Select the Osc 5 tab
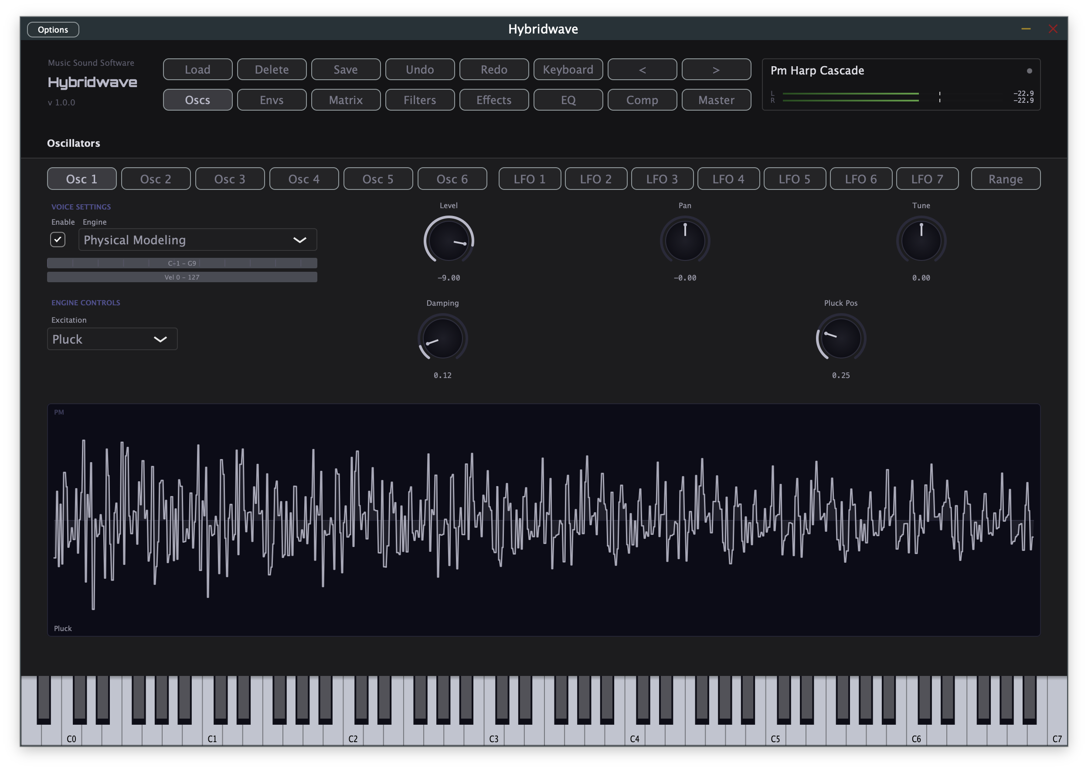This screenshot has width=1088, height=770. [x=377, y=179]
